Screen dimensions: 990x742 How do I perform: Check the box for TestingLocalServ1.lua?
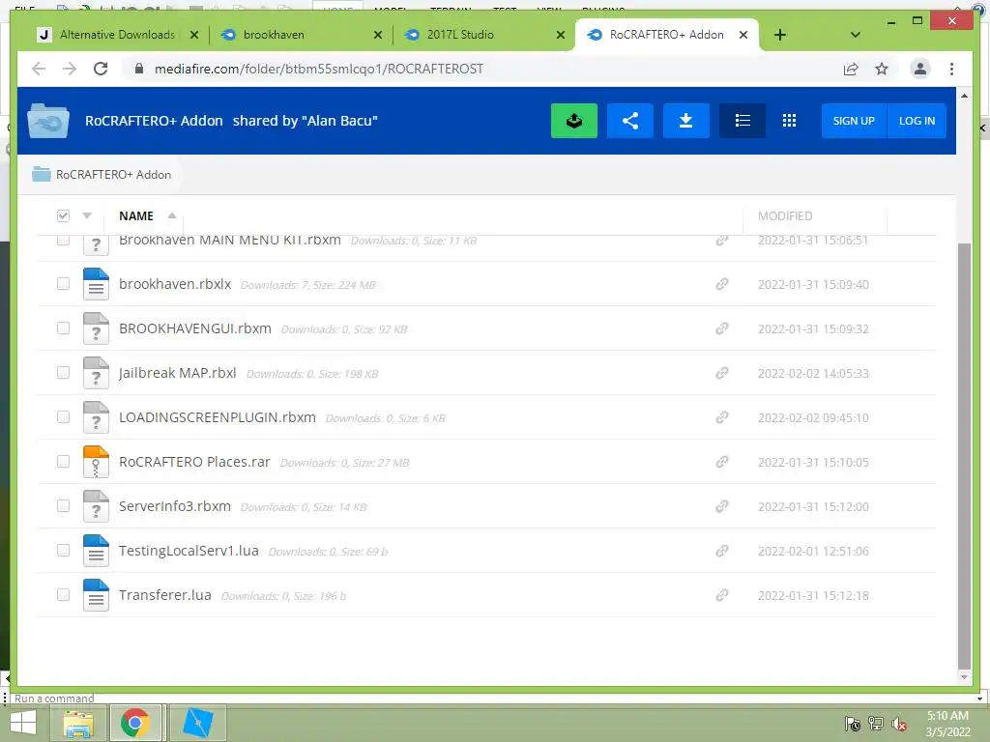(63, 550)
